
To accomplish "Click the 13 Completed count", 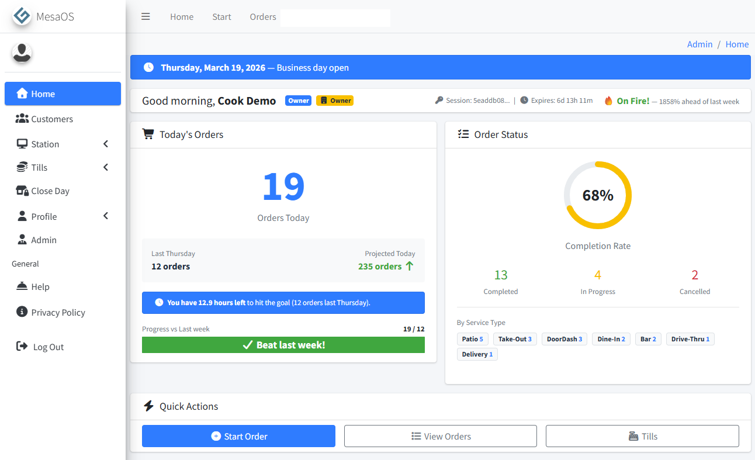I will [501, 275].
